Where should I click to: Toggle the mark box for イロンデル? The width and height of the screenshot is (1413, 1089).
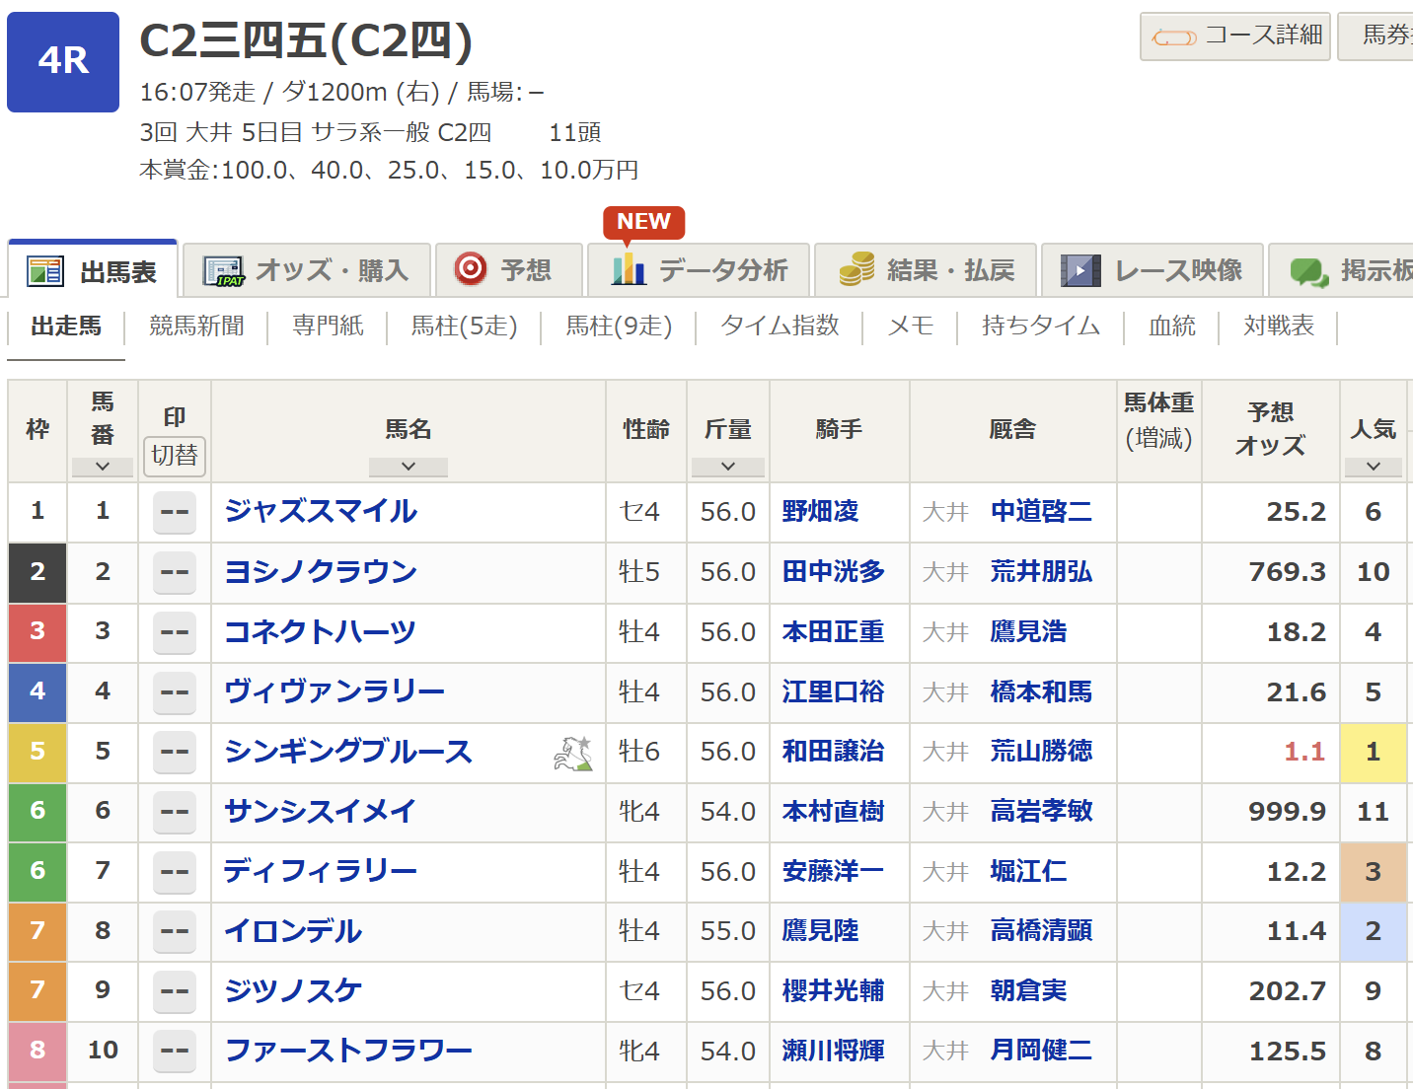(x=175, y=931)
